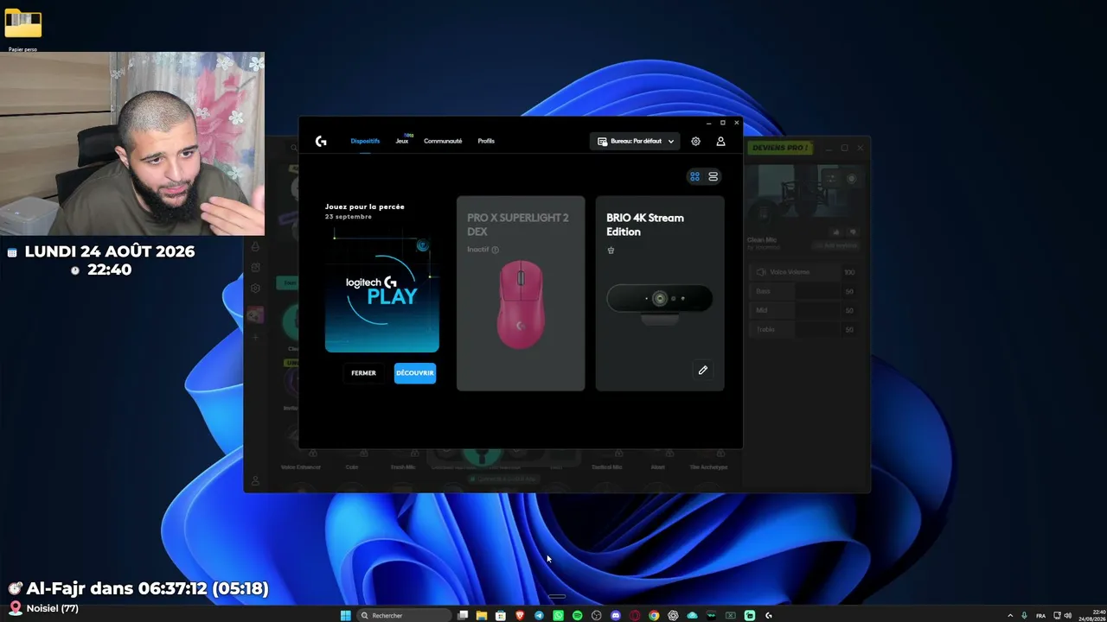Open the user account icon in G HUB
This screenshot has width=1107, height=622.
pyautogui.click(x=720, y=141)
